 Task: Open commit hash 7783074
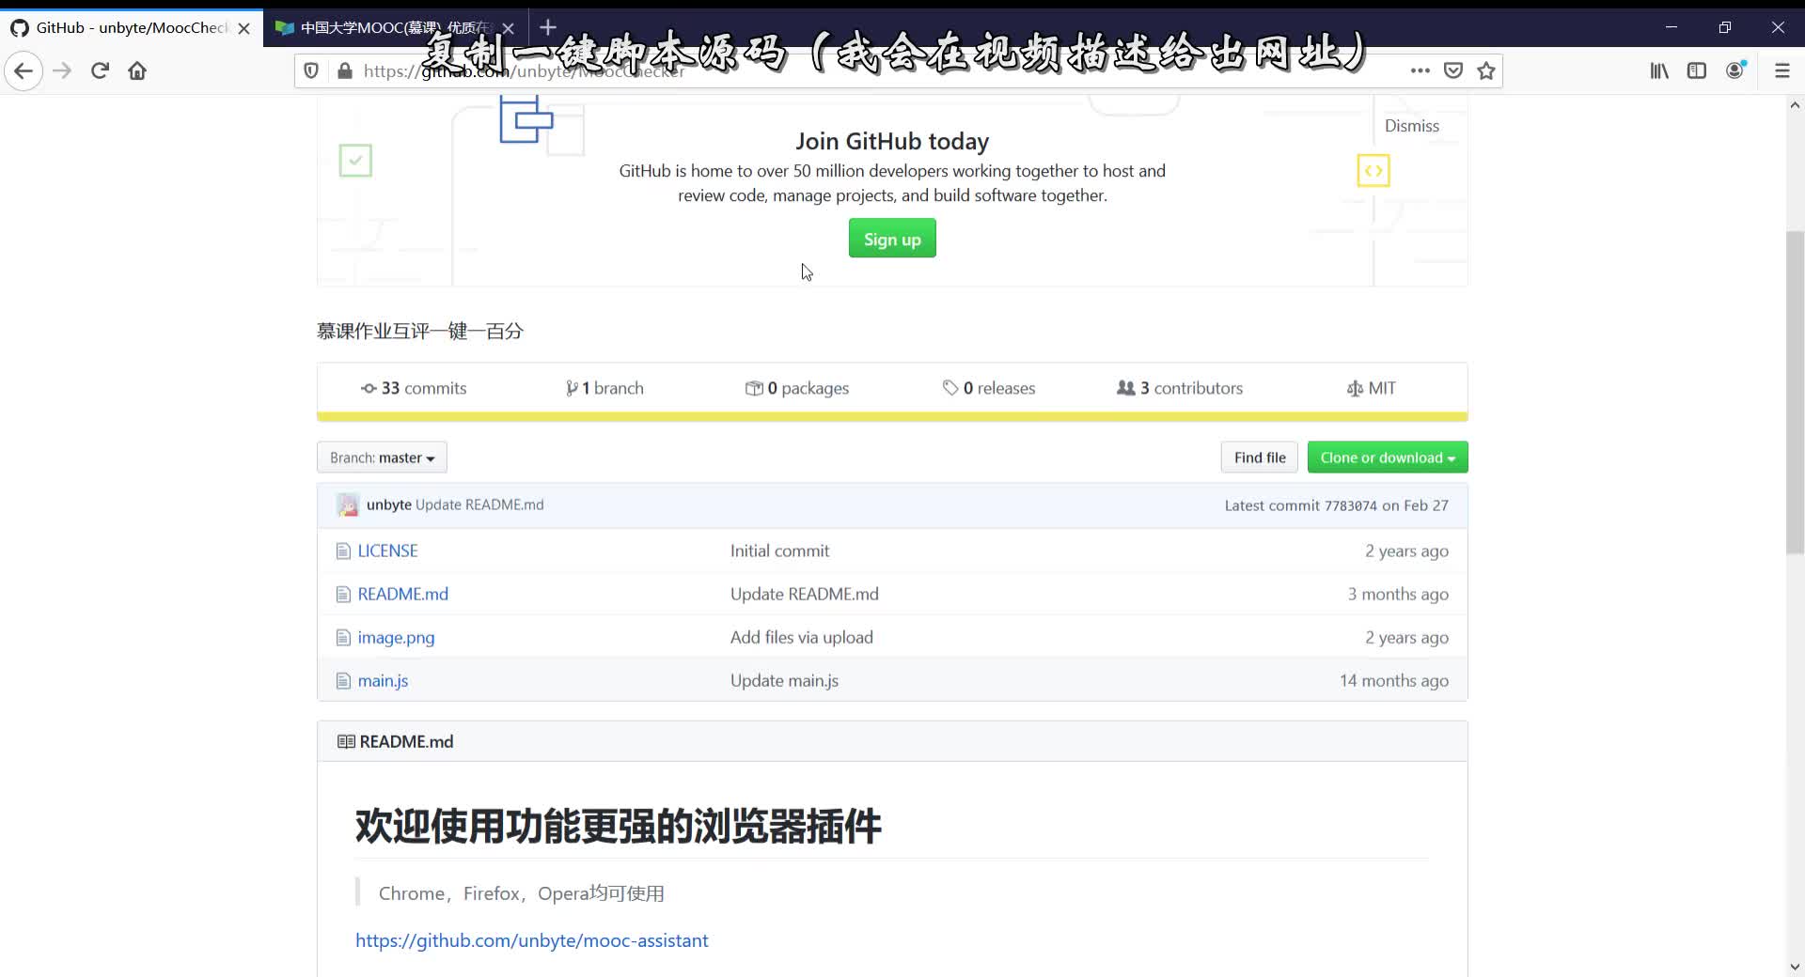coord(1350,505)
